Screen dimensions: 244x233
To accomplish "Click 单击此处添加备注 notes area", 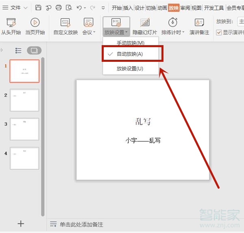I will pyautogui.click(x=81, y=224).
